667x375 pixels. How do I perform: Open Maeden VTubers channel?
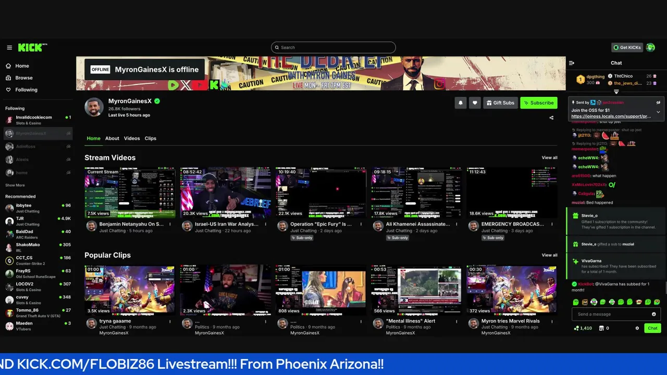click(38, 326)
